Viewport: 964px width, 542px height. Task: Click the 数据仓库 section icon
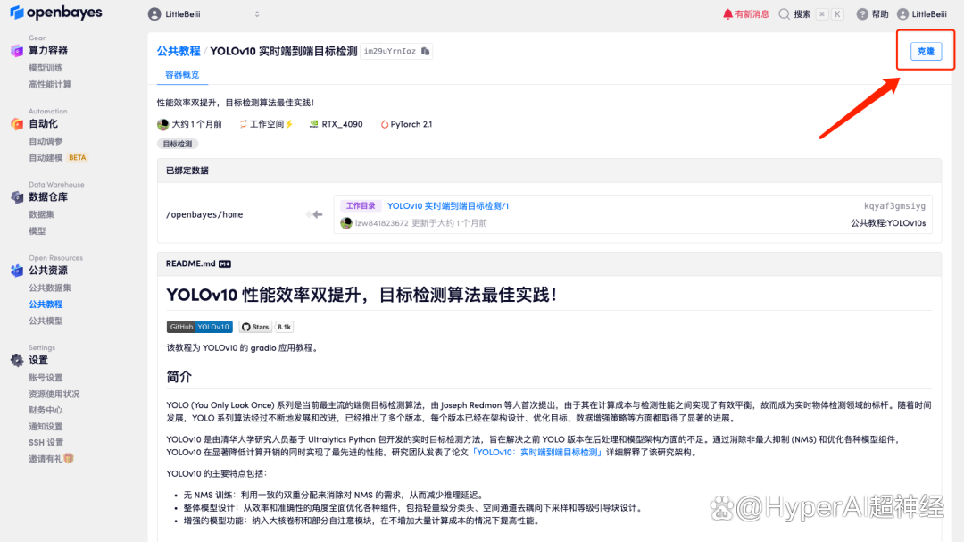[x=17, y=196]
